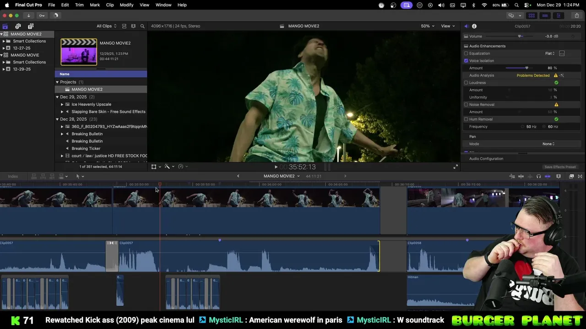Open the select tool dropdown in timeline
Screen dimensions: 586x329
tap(80, 176)
